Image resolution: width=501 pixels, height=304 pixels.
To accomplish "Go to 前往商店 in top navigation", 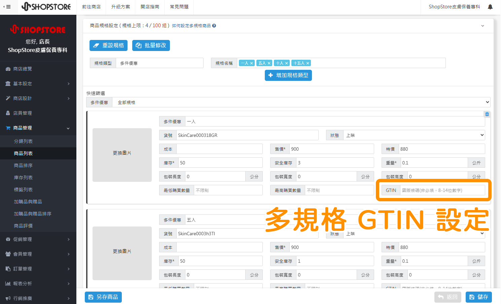I will point(91,7).
